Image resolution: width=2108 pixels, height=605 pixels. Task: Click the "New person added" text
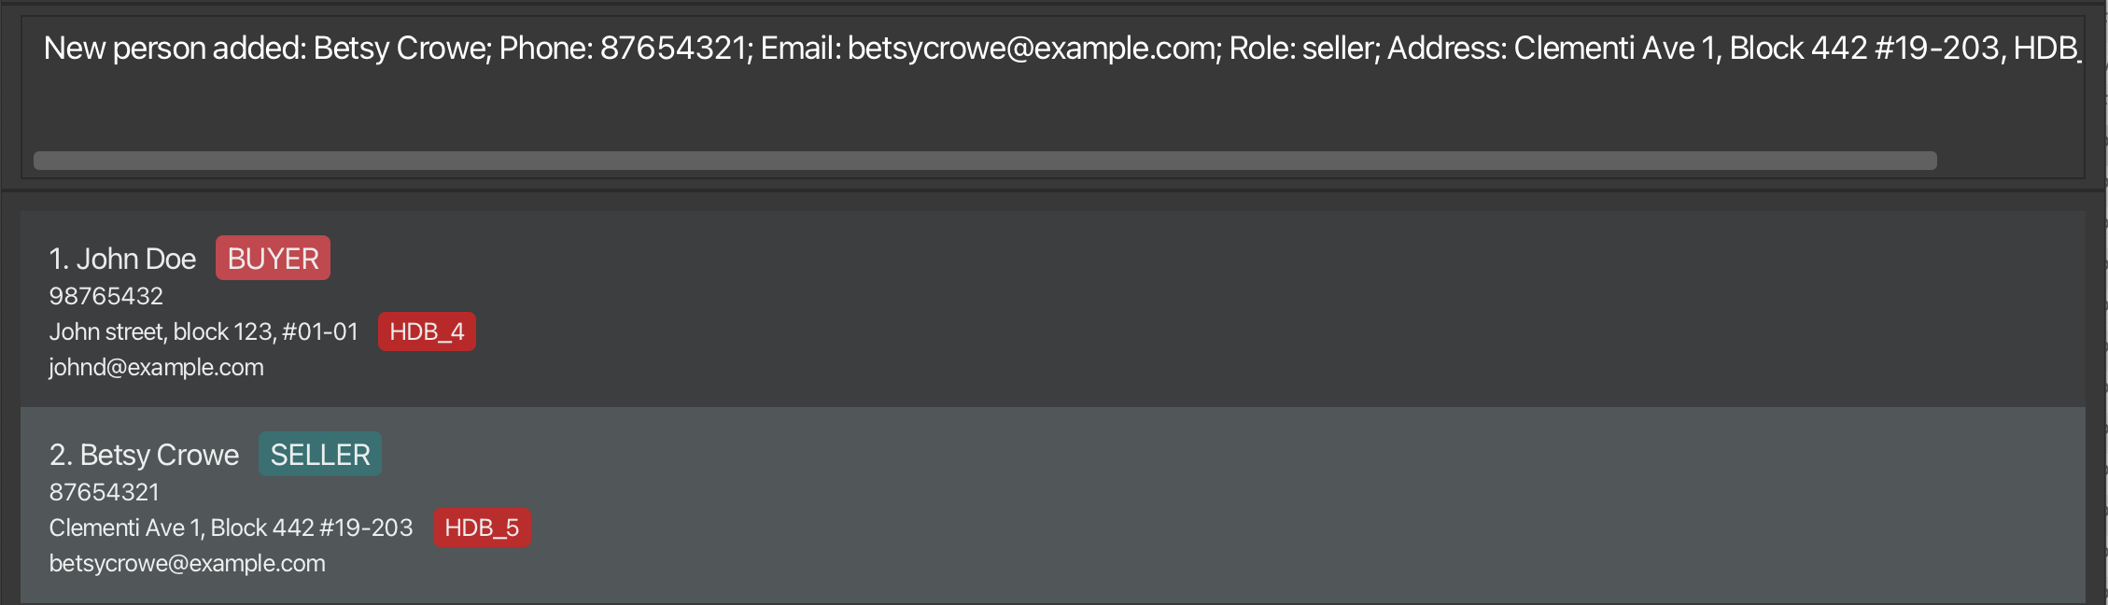point(175,49)
